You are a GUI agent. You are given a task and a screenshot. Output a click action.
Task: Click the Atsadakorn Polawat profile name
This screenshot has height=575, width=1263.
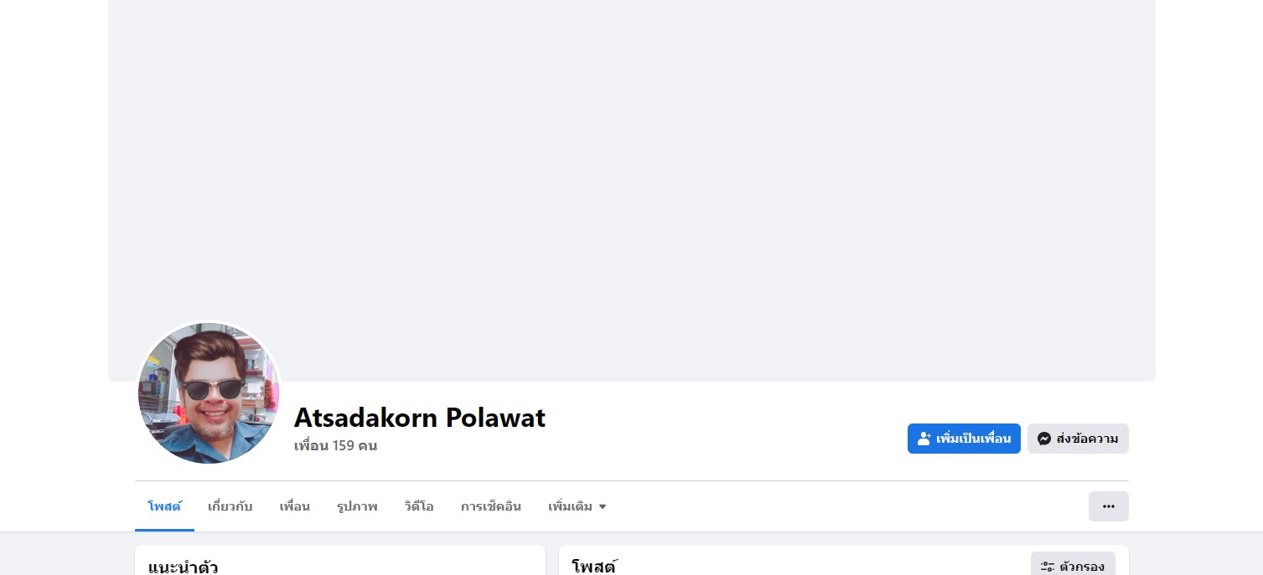420,417
